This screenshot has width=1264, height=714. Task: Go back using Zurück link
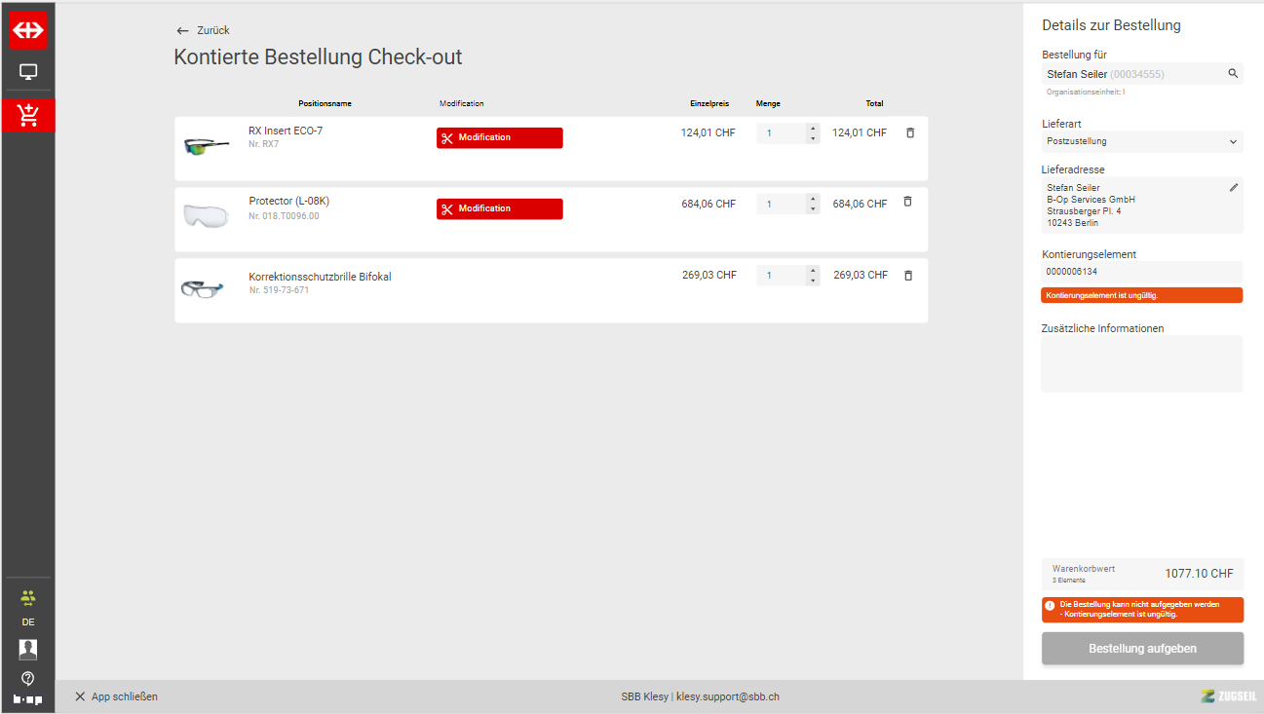(203, 30)
